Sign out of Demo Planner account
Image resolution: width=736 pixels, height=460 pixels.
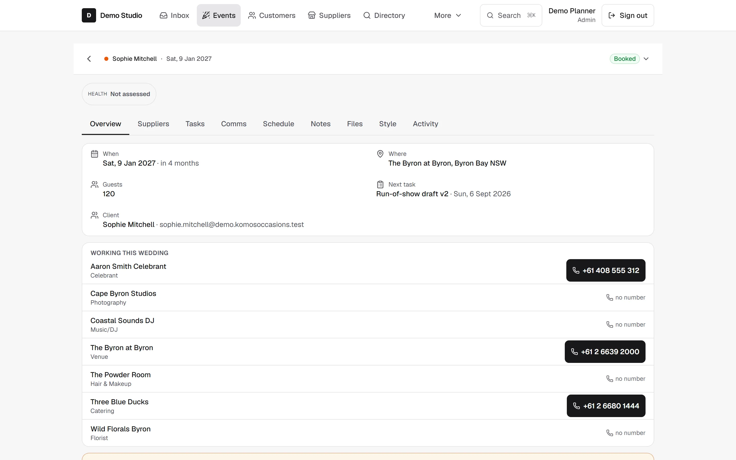[x=628, y=16]
